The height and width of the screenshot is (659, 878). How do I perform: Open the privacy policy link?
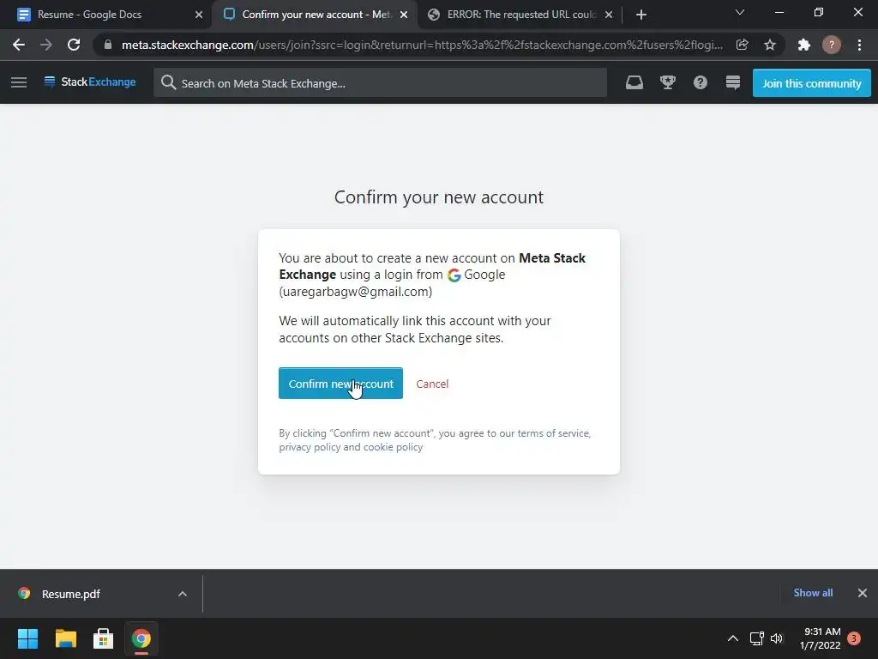click(x=310, y=447)
